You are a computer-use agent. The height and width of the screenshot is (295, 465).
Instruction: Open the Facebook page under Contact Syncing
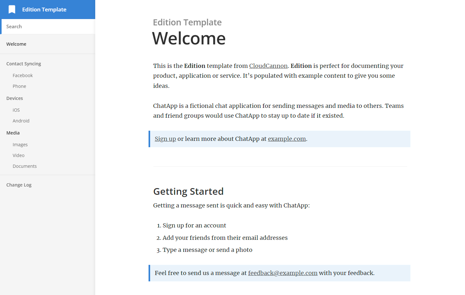23,75
